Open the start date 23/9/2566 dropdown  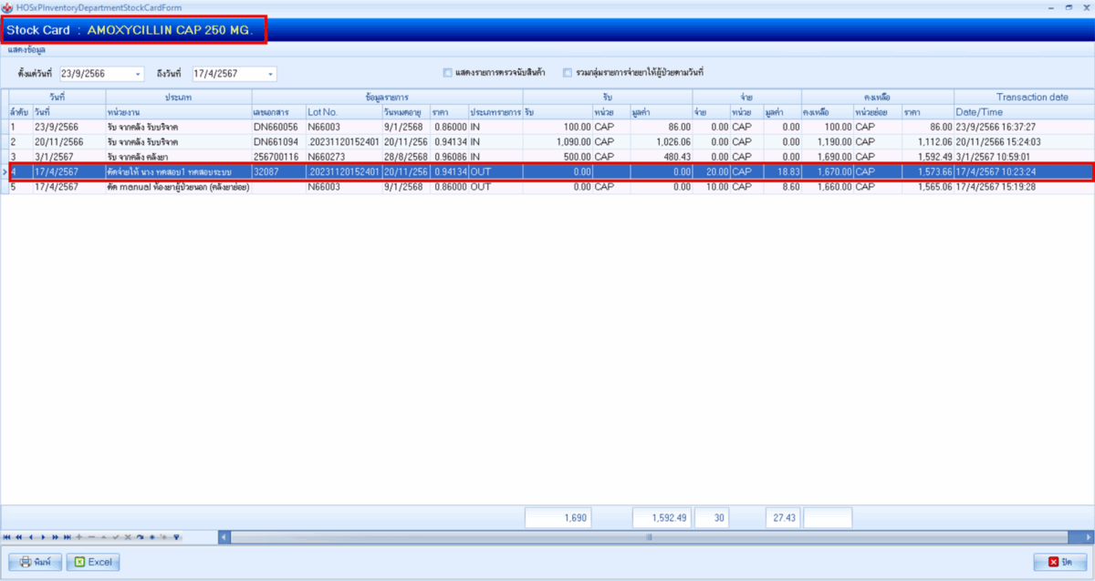click(138, 74)
